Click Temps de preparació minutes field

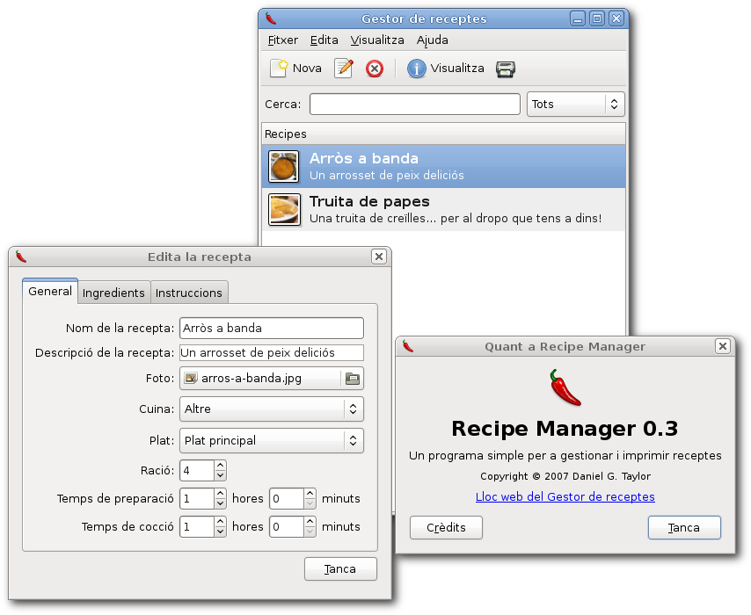(287, 498)
